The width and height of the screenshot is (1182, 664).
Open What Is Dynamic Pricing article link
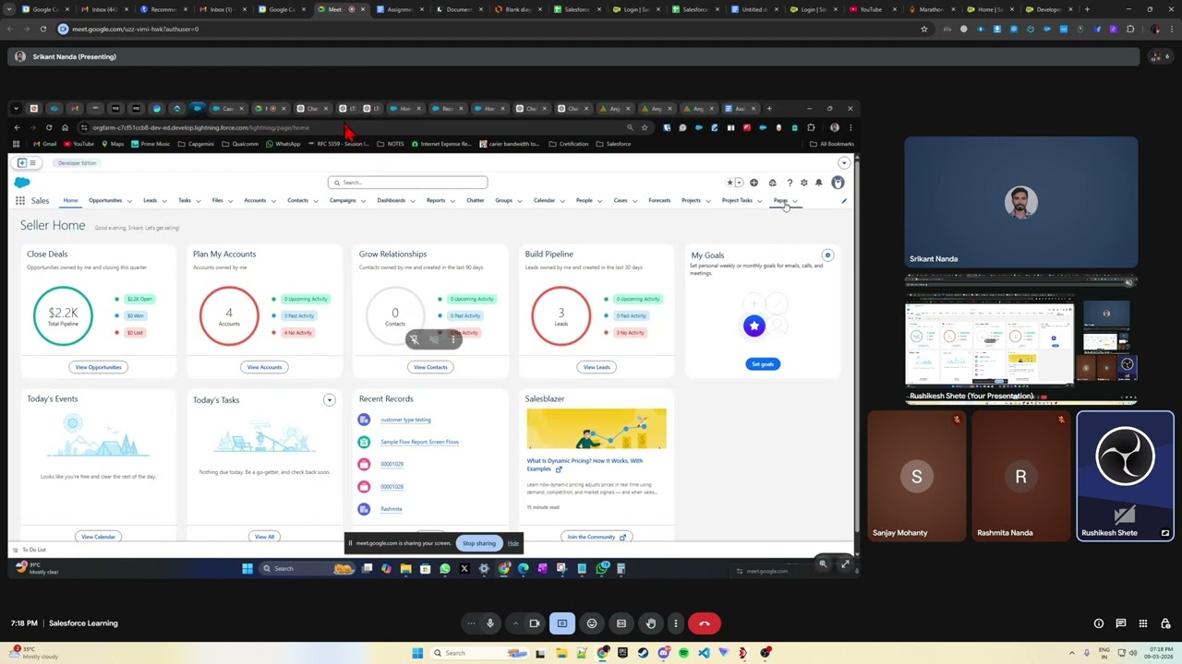click(585, 465)
